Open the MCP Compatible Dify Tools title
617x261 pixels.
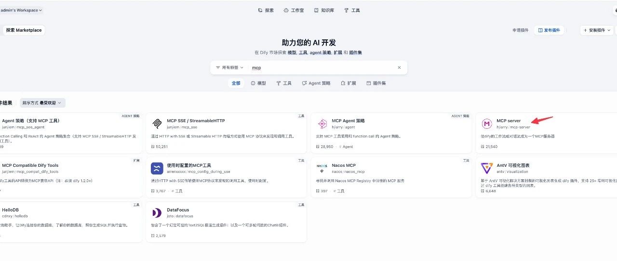[30, 165]
